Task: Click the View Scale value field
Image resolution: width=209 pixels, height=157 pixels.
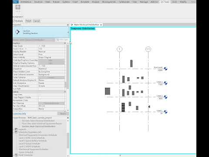Action: point(51,46)
